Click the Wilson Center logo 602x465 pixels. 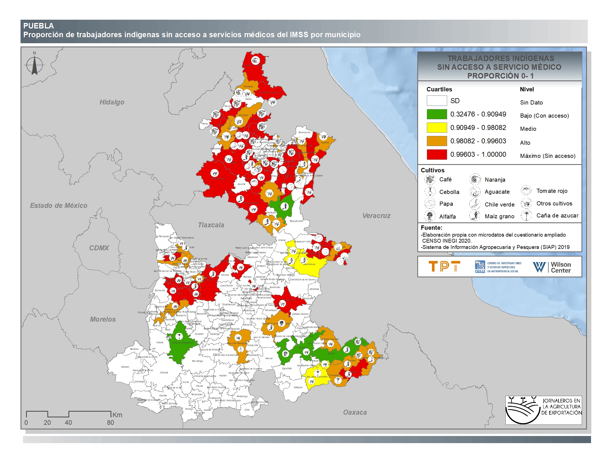coord(552,267)
